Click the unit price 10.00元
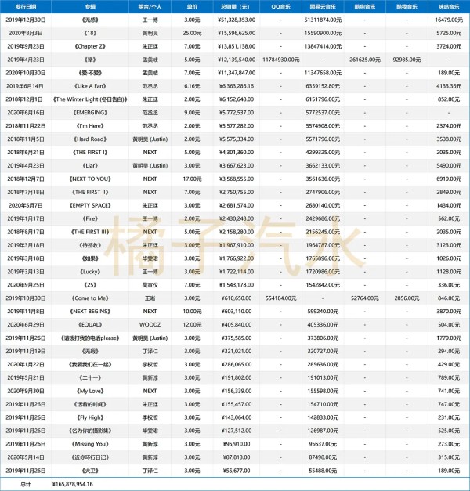 pos(192,311)
